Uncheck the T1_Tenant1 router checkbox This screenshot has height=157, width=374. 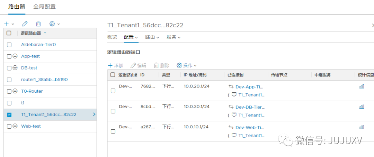(9, 115)
